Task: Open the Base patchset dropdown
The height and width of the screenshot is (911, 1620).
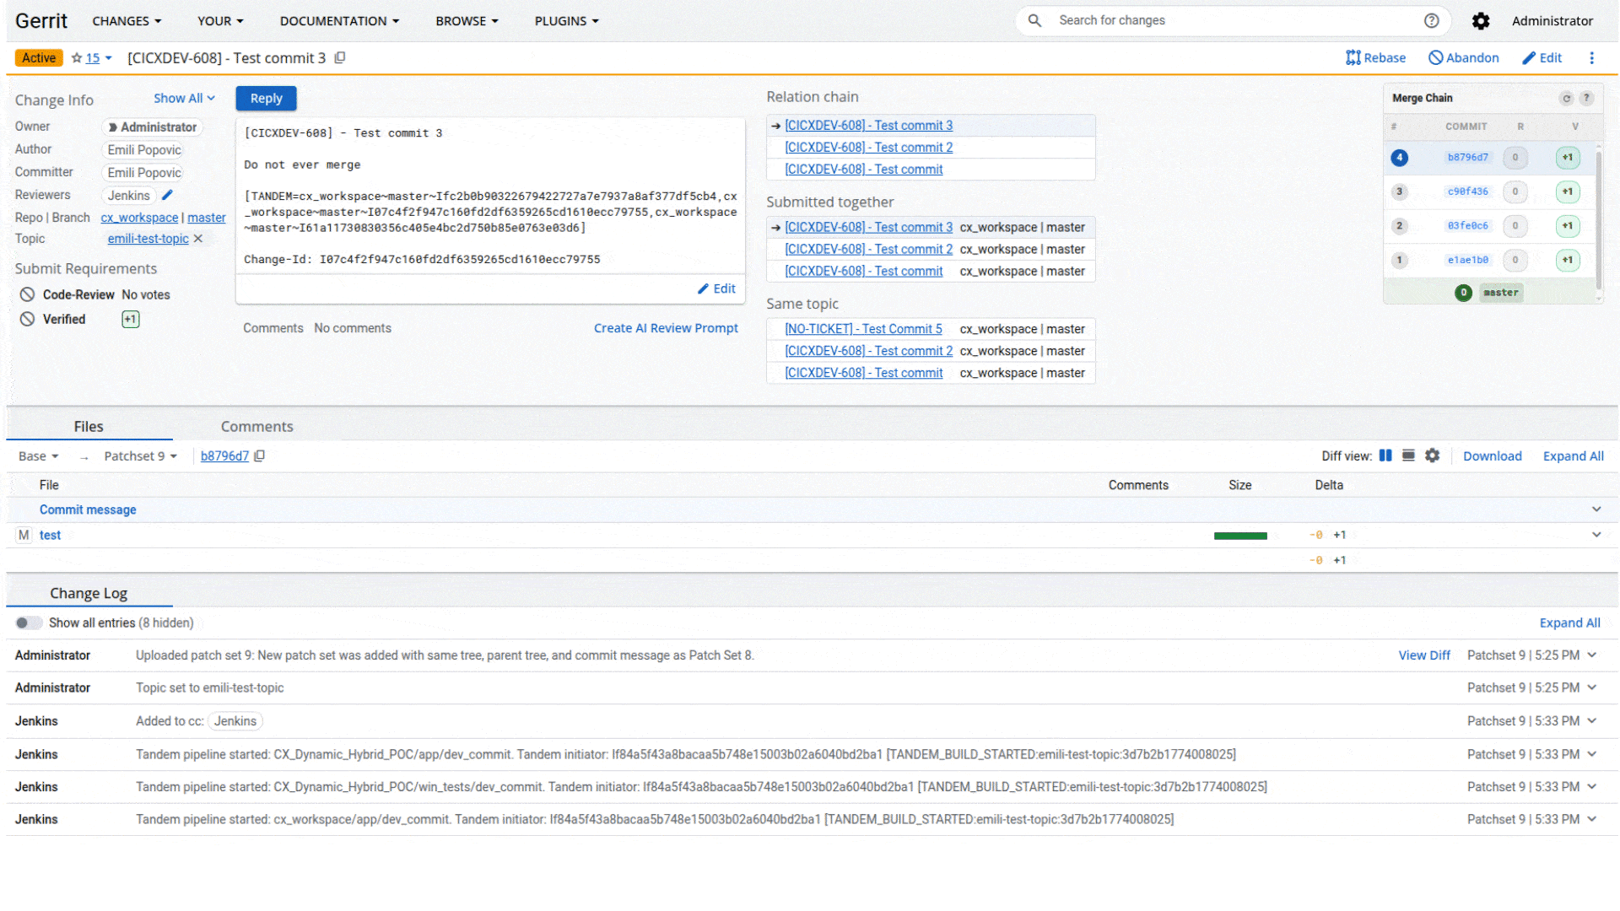Action: [39, 456]
